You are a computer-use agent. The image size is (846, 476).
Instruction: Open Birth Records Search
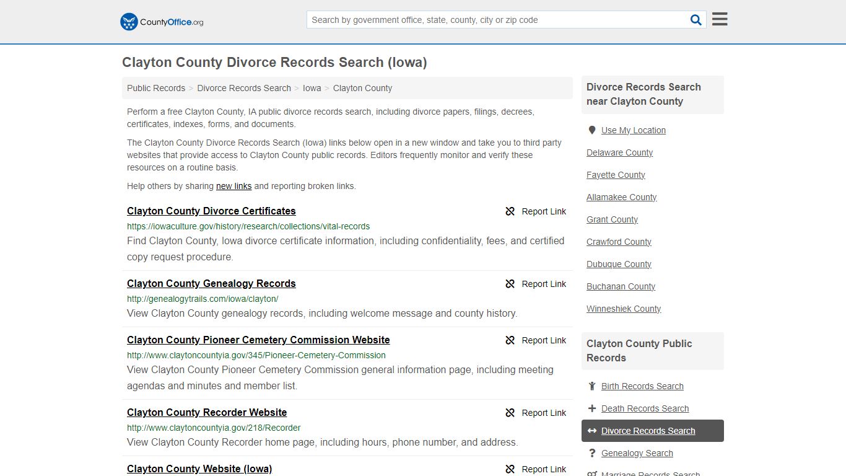(642, 386)
